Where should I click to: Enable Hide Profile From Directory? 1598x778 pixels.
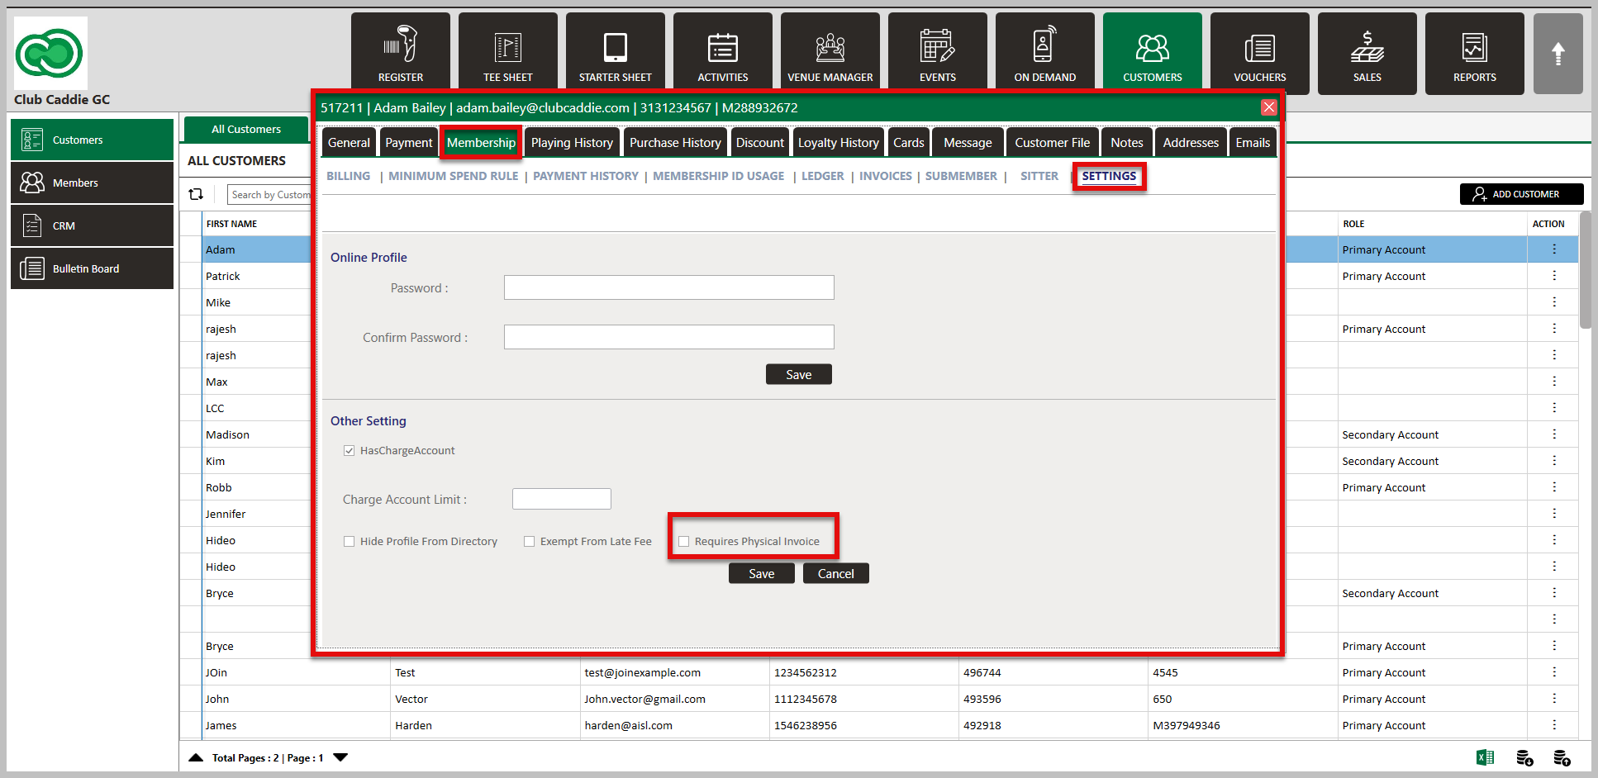point(350,542)
